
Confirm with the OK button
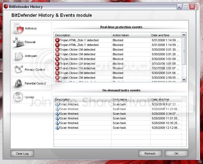coord(176,154)
